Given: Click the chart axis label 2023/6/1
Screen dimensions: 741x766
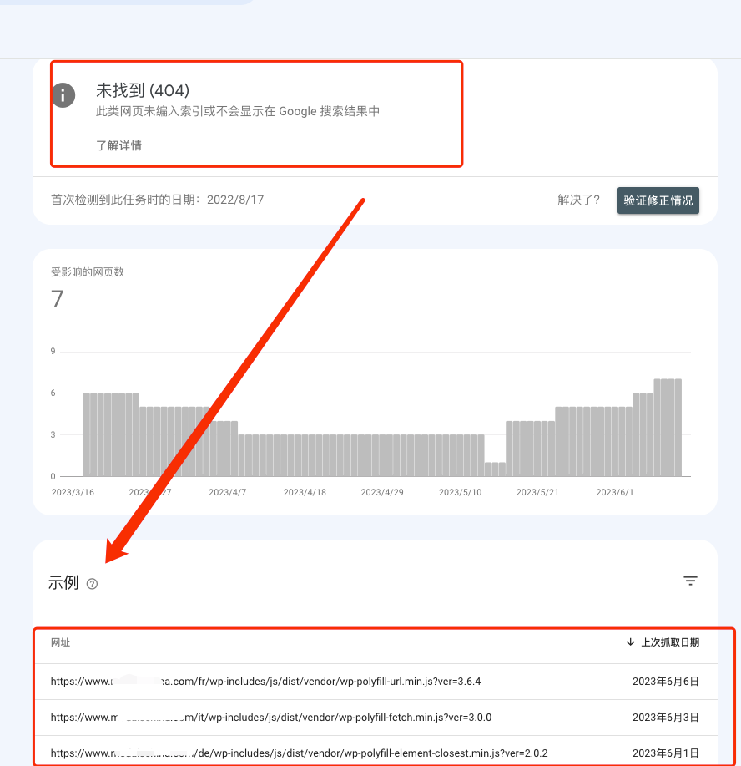Looking at the screenshot, I should 614,493.
